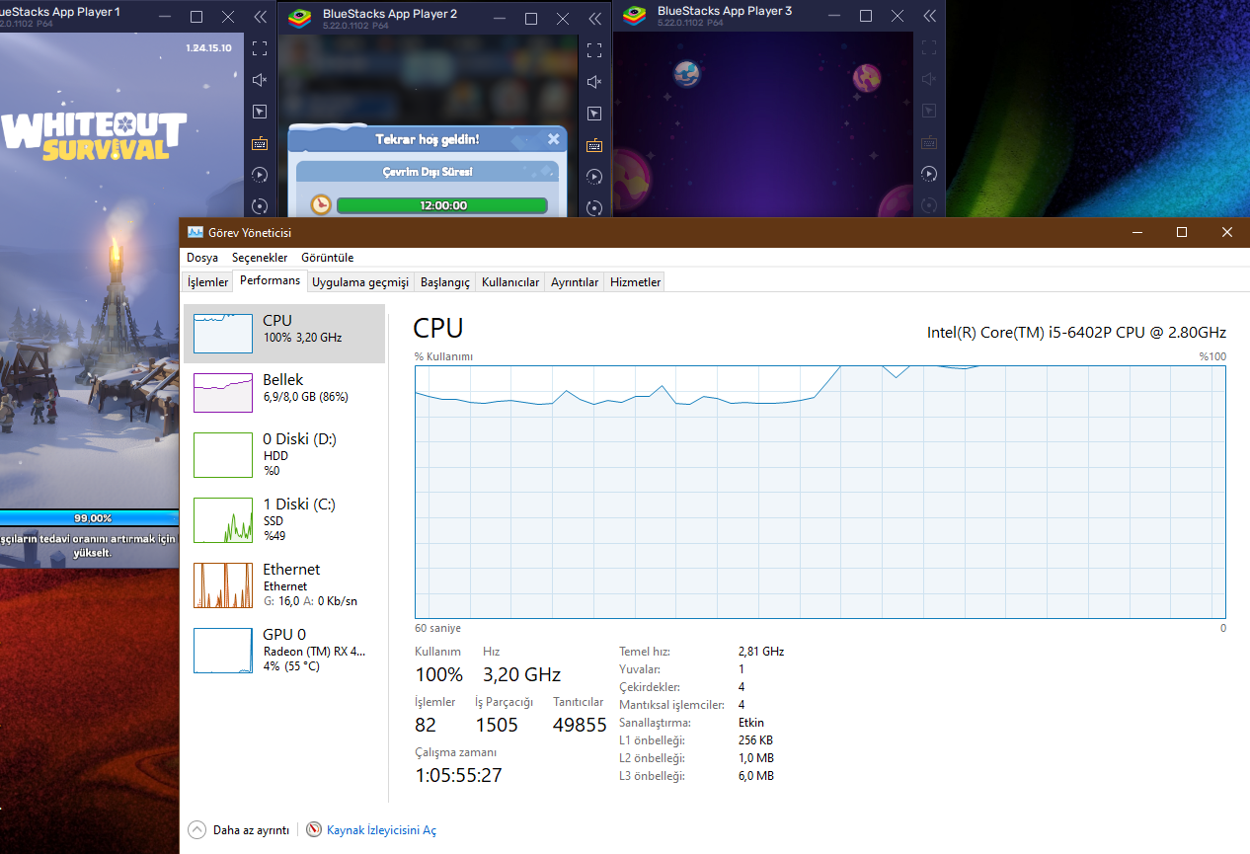Click the '2,81 GHz' Temel hız value

coord(761,652)
